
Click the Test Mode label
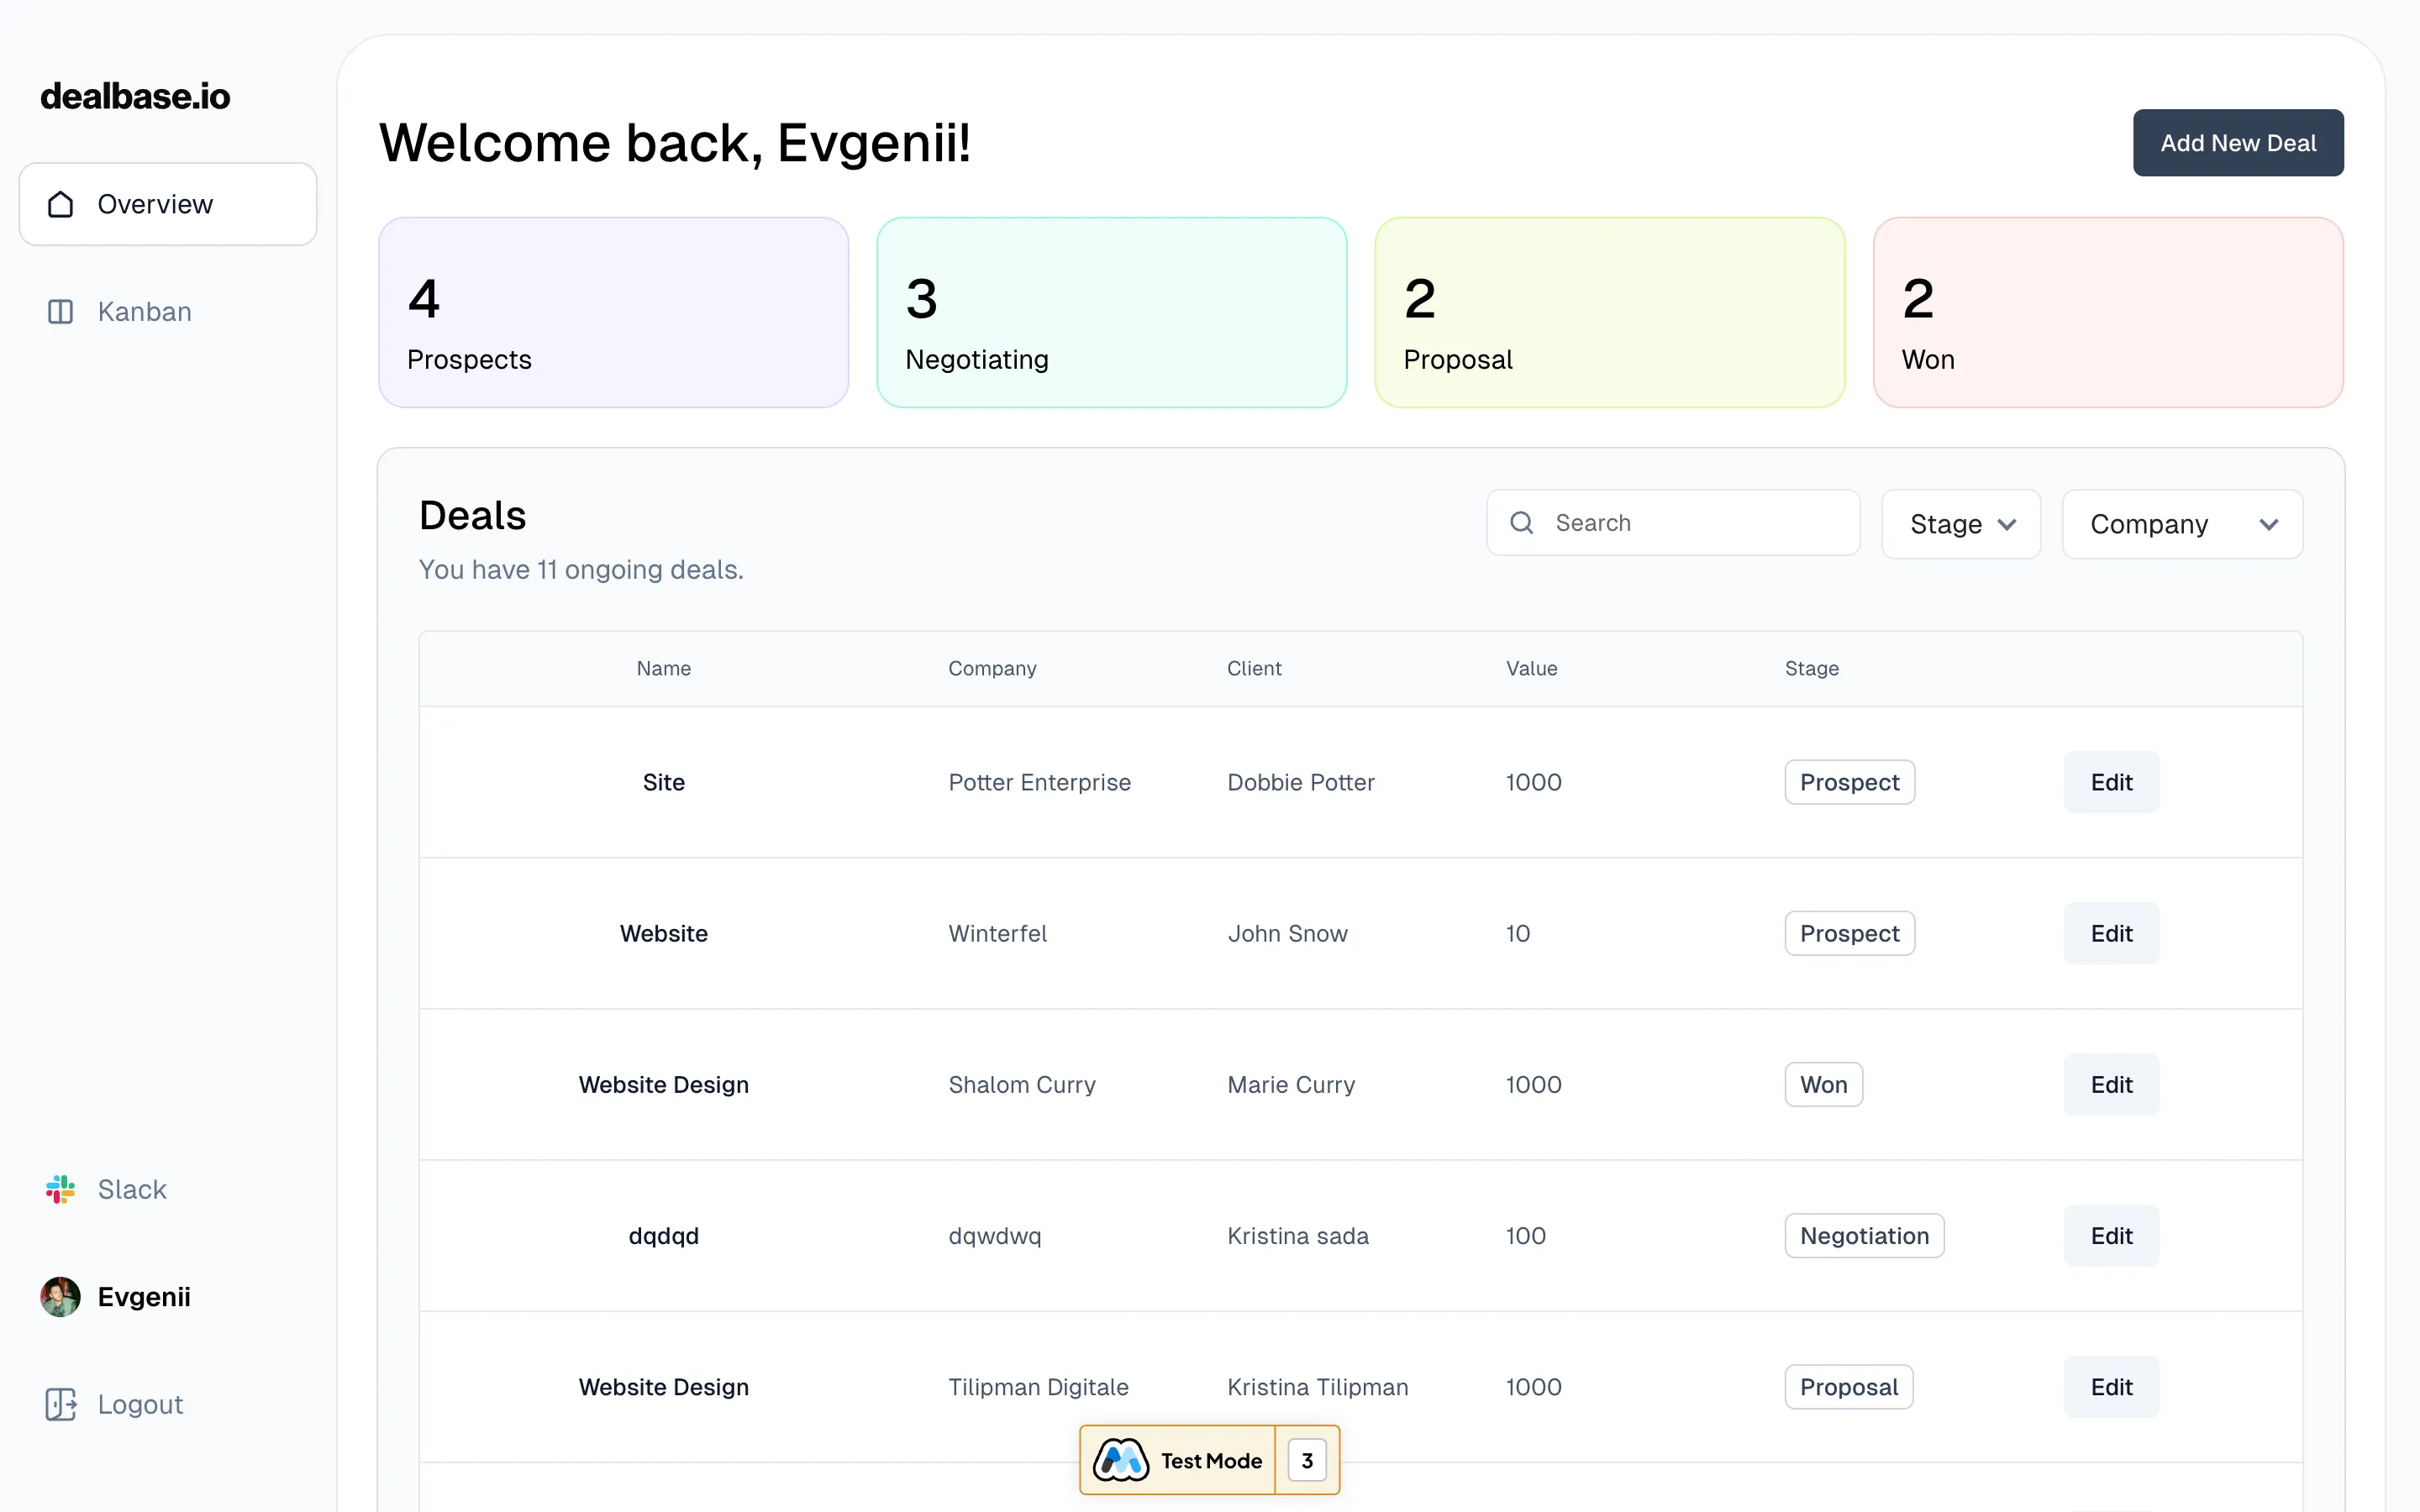click(x=1211, y=1461)
